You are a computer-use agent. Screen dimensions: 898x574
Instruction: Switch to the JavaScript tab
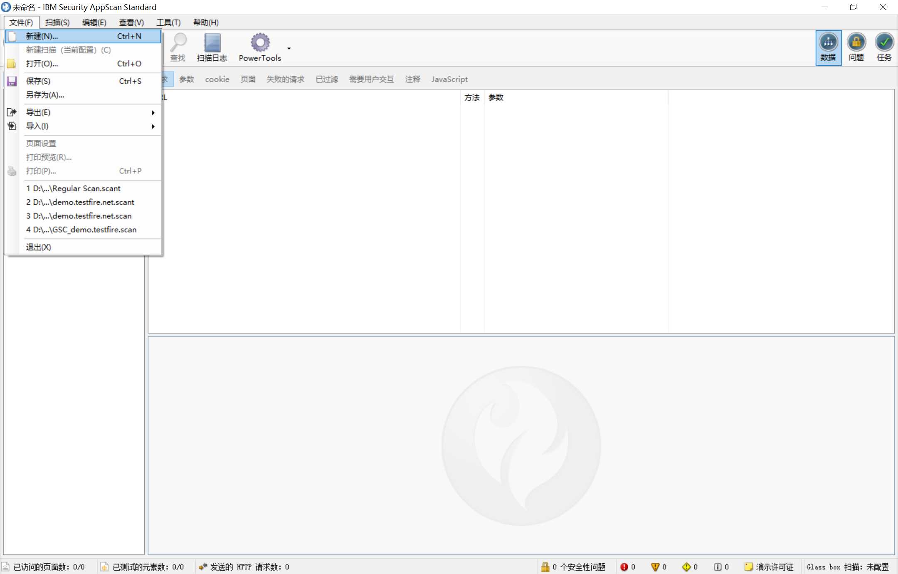point(449,79)
